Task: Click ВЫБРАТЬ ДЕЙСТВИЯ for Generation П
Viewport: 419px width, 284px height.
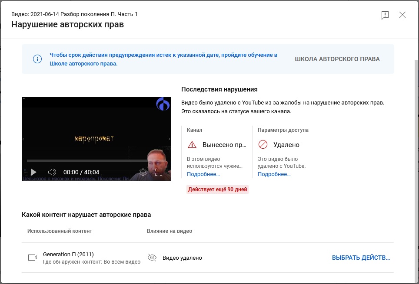Action: tap(361, 258)
